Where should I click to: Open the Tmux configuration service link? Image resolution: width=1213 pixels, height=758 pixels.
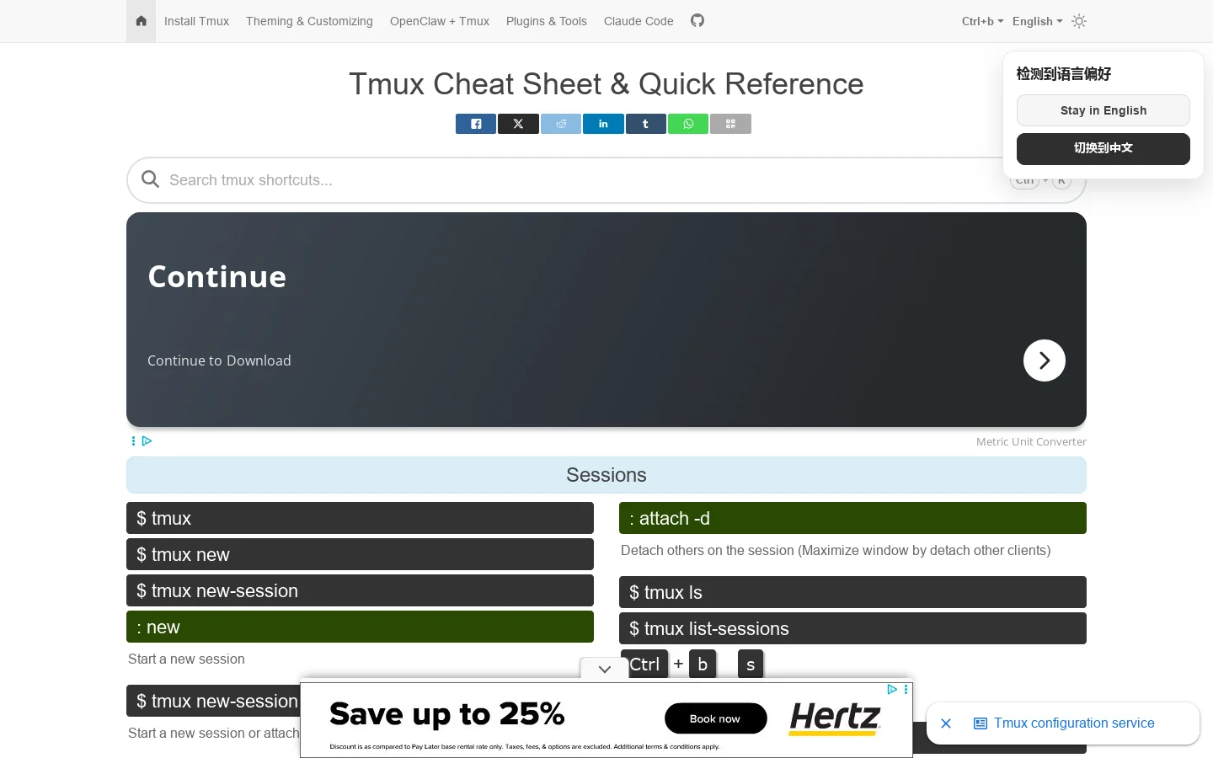click(x=1074, y=723)
